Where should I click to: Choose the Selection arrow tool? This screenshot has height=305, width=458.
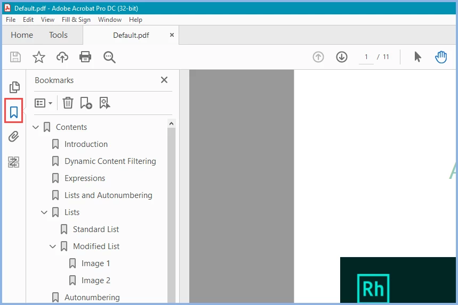pos(417,57)
